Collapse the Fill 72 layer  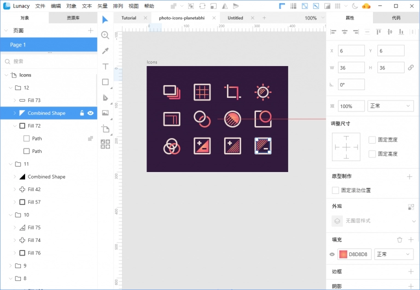pos(15,126)
